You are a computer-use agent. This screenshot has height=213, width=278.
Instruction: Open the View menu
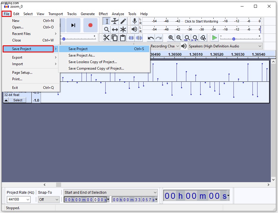coord(40,14)
